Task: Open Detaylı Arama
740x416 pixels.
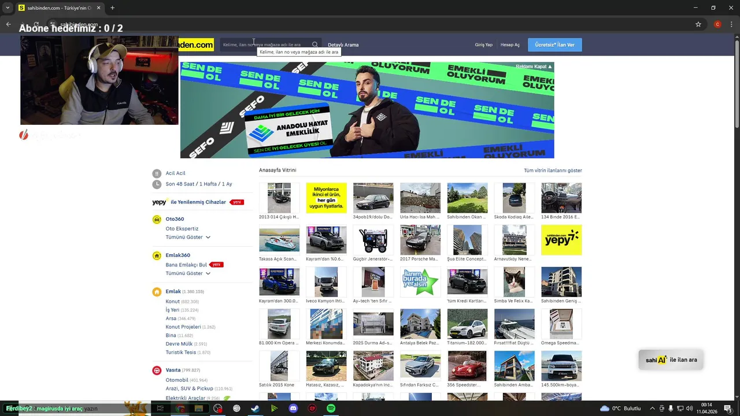Action: coord(343,45)
